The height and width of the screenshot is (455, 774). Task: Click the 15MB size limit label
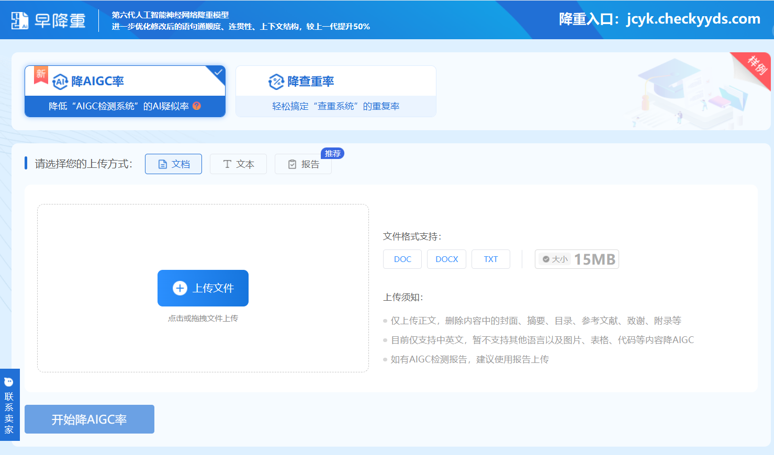click(x=594, y=259)
